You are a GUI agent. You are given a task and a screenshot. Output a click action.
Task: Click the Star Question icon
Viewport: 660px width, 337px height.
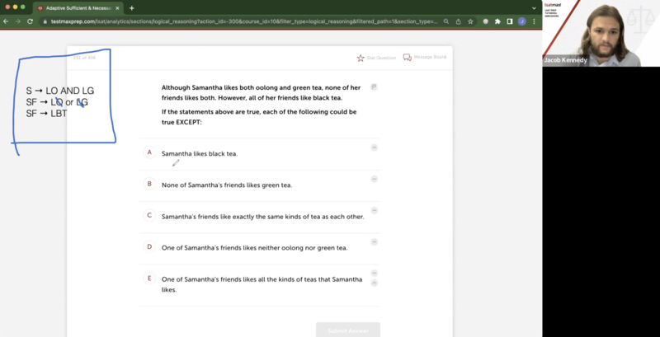coord(361,58)
